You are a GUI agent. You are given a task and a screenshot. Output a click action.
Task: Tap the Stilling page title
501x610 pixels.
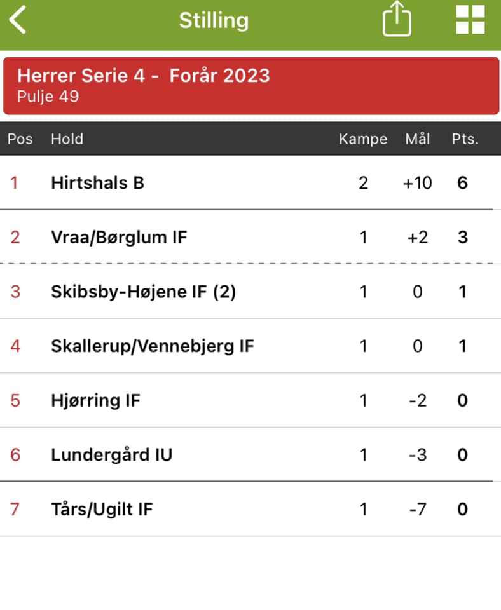(214, 20)
